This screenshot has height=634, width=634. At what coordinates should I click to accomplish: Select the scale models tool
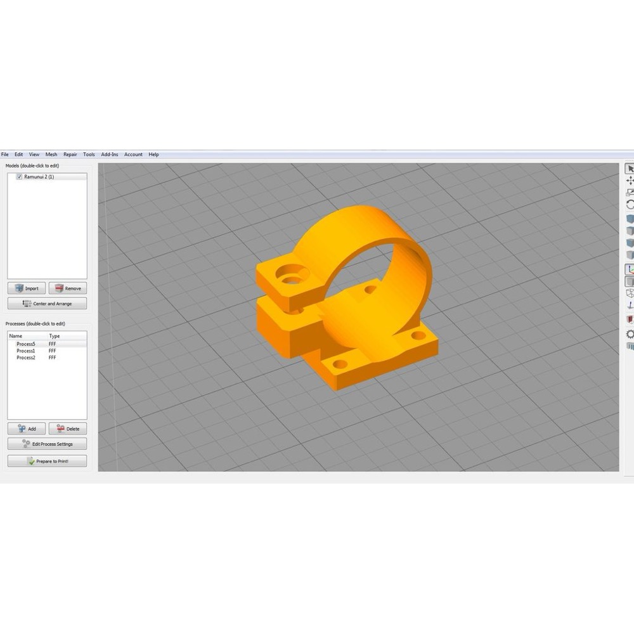coord(630,193)
